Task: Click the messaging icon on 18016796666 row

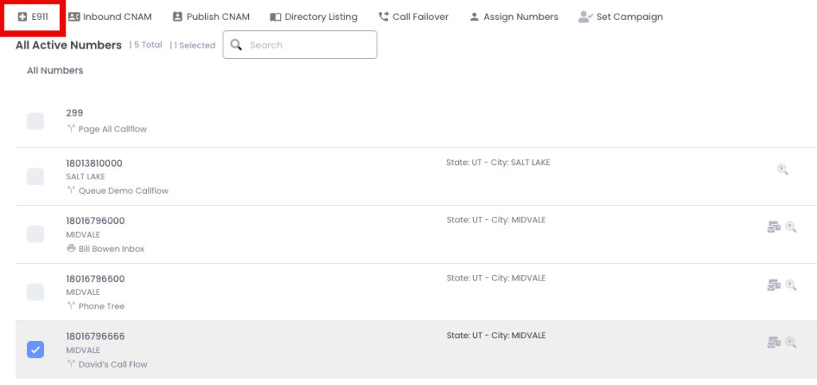Action: (x=774, y=342)
